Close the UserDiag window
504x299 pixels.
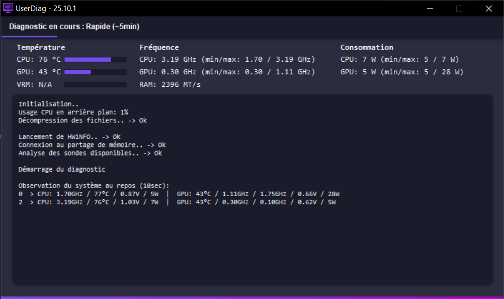click(x=488, y=9)
